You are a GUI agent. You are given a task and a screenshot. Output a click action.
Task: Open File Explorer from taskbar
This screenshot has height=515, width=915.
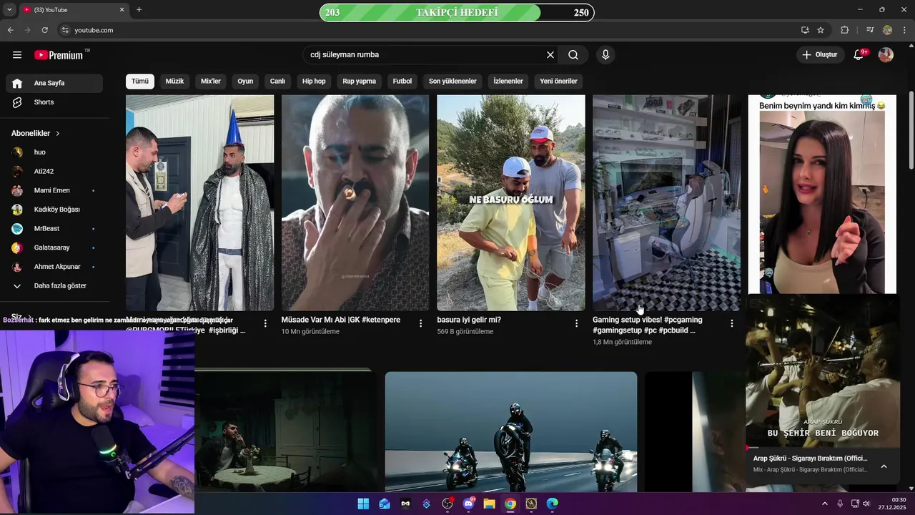(490, 504)
